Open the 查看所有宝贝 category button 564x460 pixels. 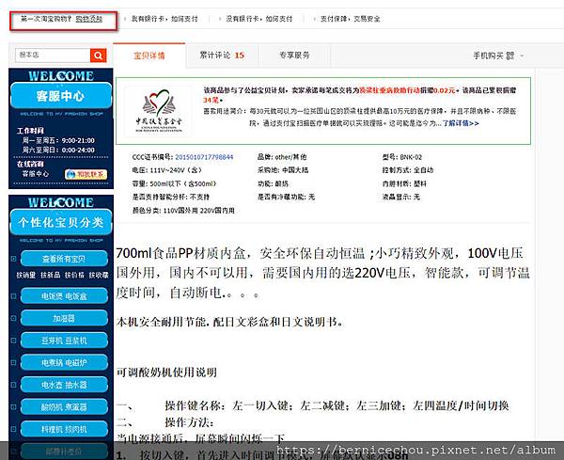64,259
